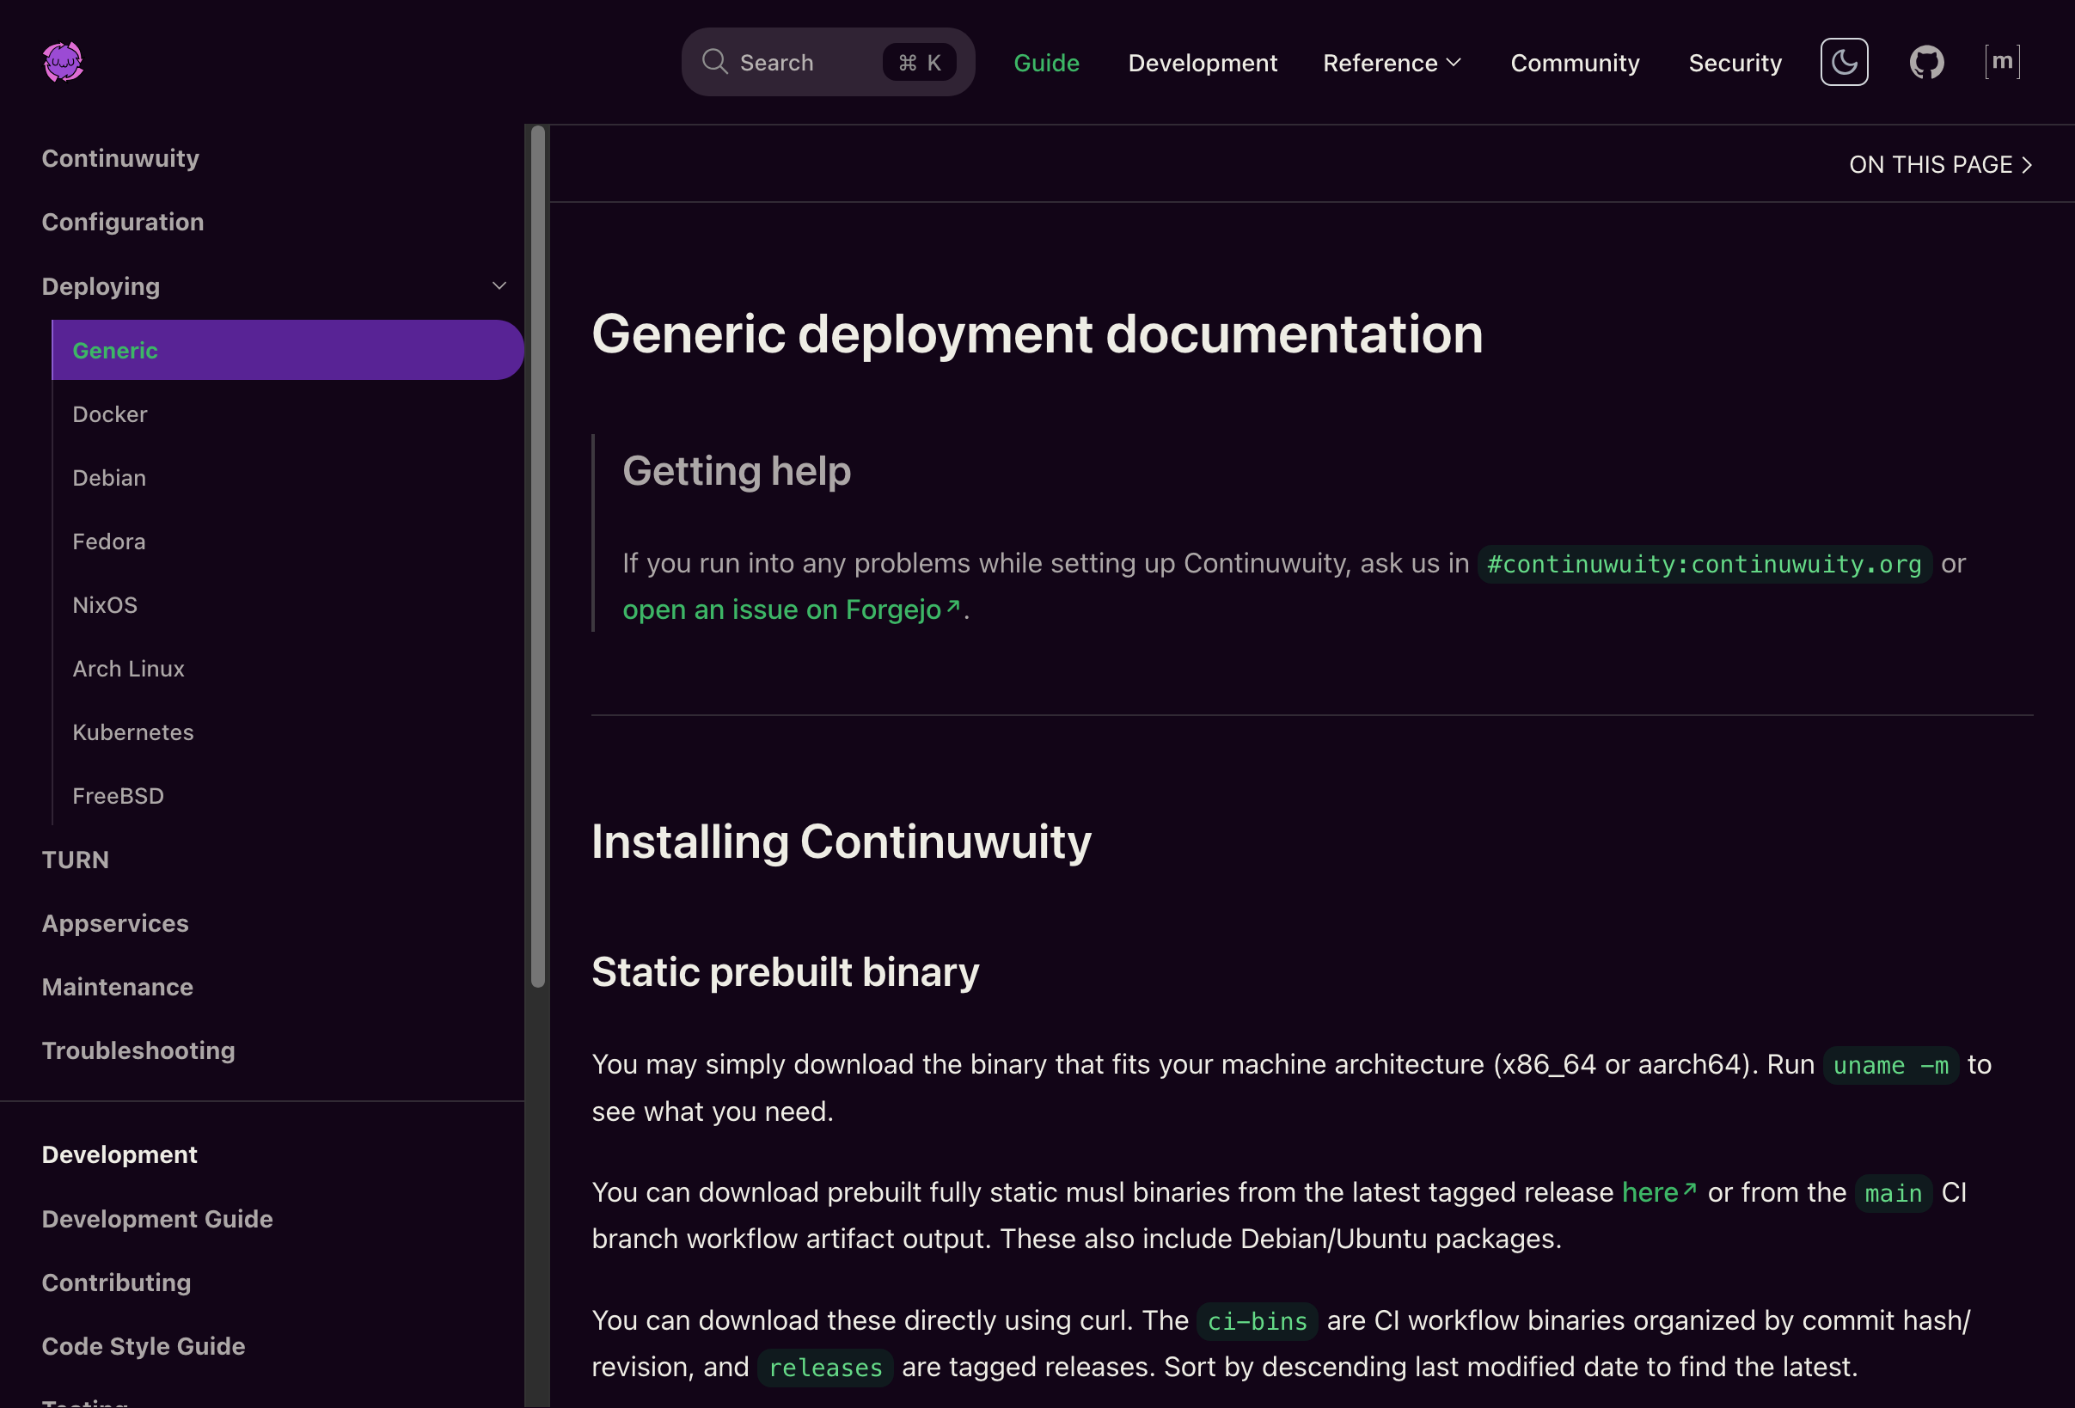Go to the Community nav item
Viewport: 2075px width, 1408px height.
[x=1574, y=63]
